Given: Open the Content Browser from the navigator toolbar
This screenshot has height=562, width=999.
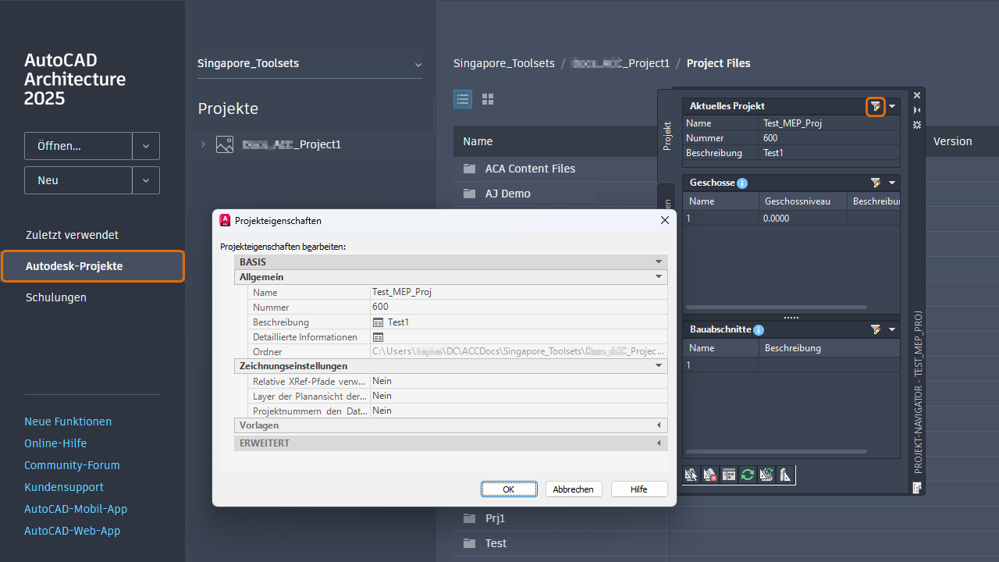Looking at the screenshot, I should coord(729,474).
